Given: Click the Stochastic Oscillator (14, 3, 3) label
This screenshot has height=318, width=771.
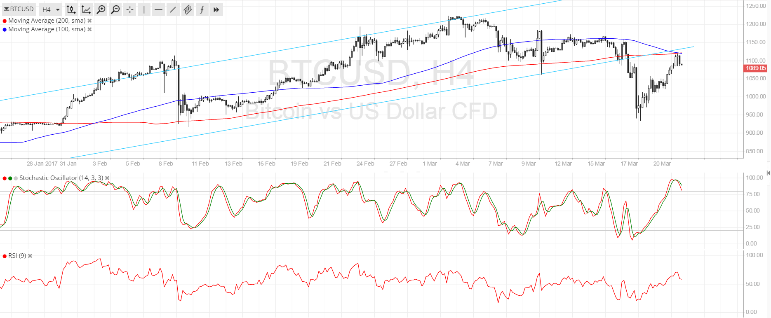Looking at the screenshot, I should [61, 178].
